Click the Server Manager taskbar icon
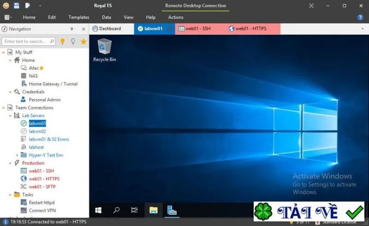 tap(172, 210)
